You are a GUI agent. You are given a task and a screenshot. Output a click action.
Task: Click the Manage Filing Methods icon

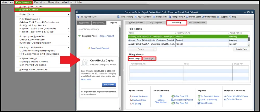[x=161, y=96]
